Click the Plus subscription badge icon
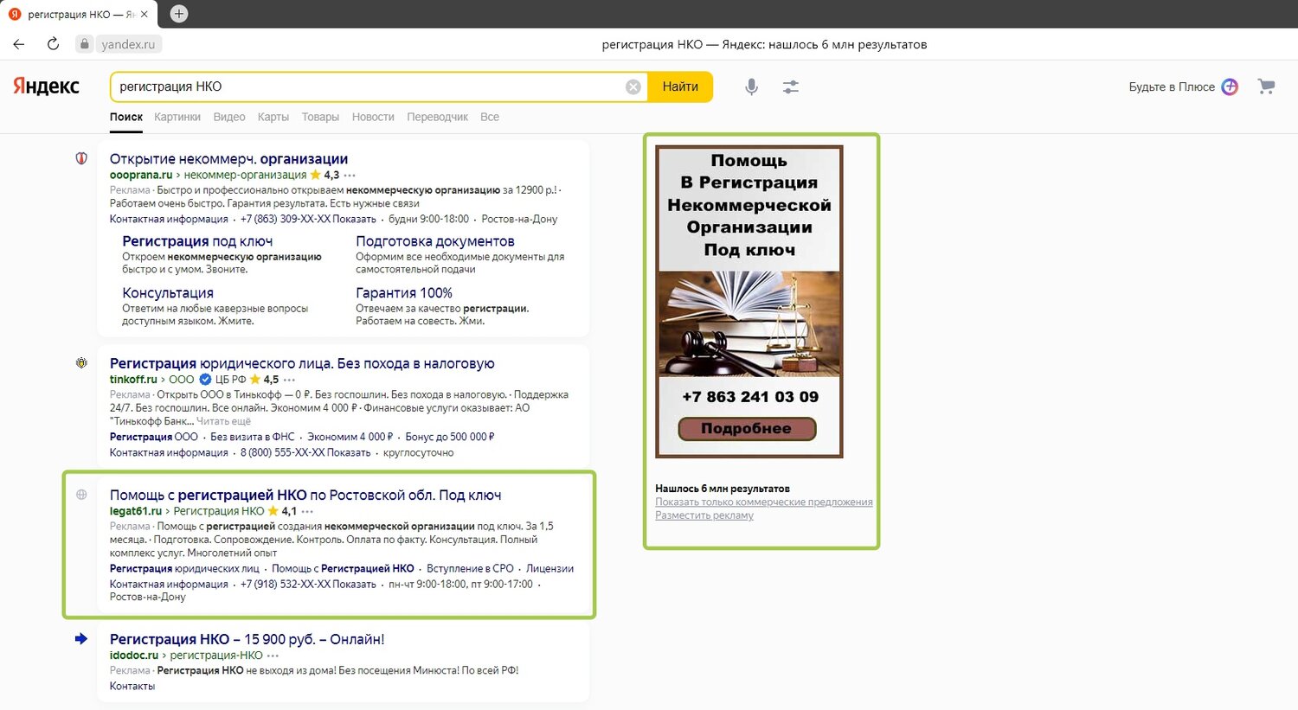Screen dimensions: 1298x710 1230,86
